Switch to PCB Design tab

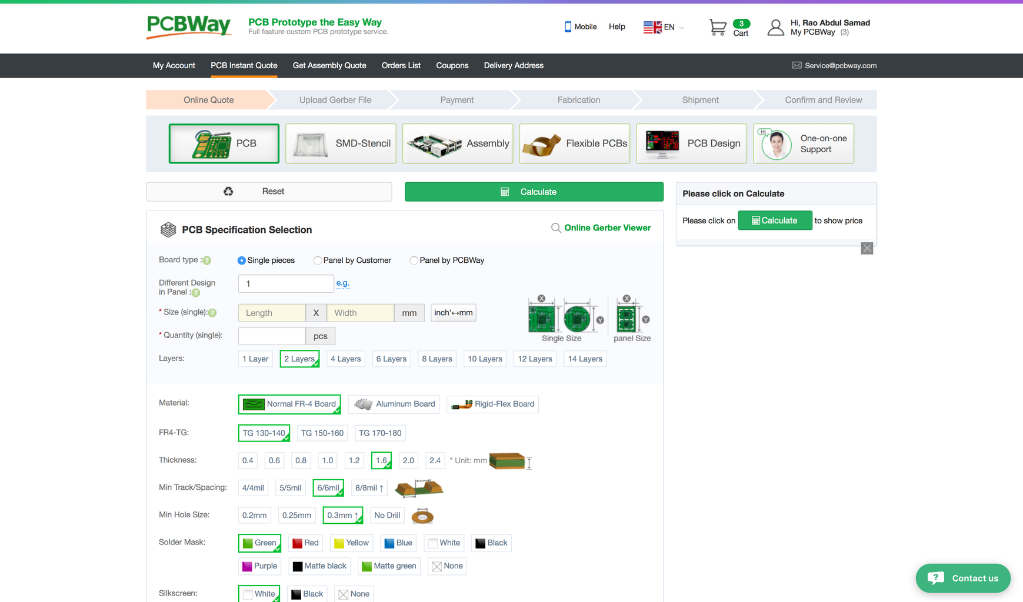tap(692, 143)
